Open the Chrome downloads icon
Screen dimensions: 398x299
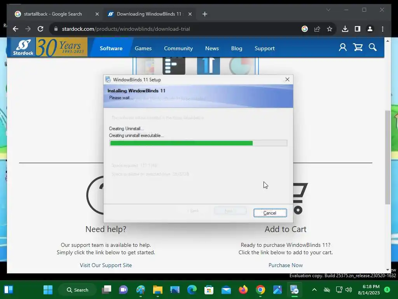(345, 29)
